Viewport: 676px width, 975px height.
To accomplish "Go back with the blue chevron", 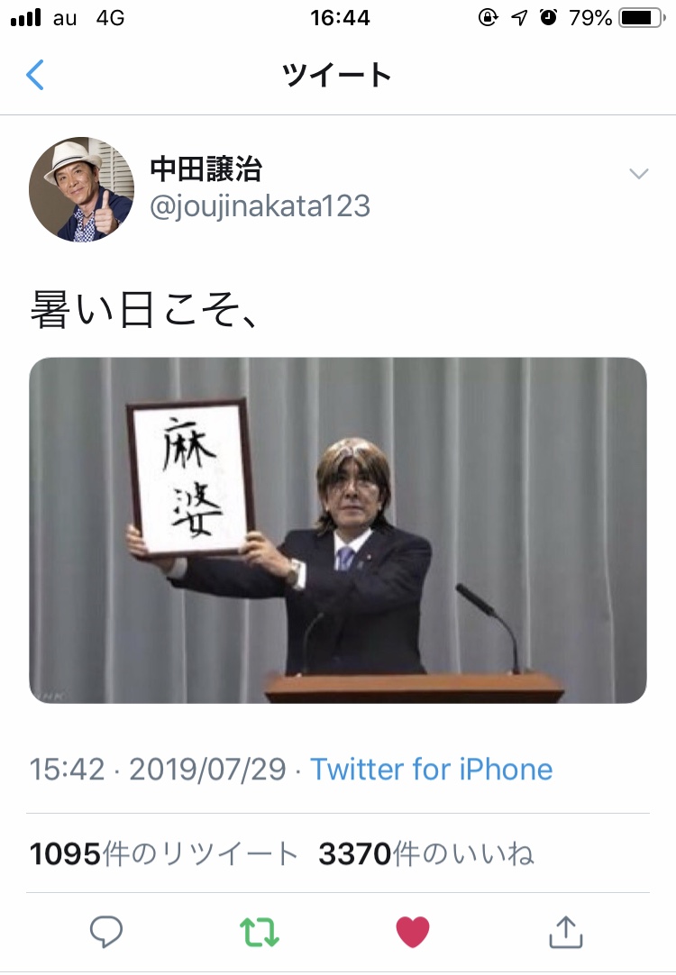I will point(35,75).
